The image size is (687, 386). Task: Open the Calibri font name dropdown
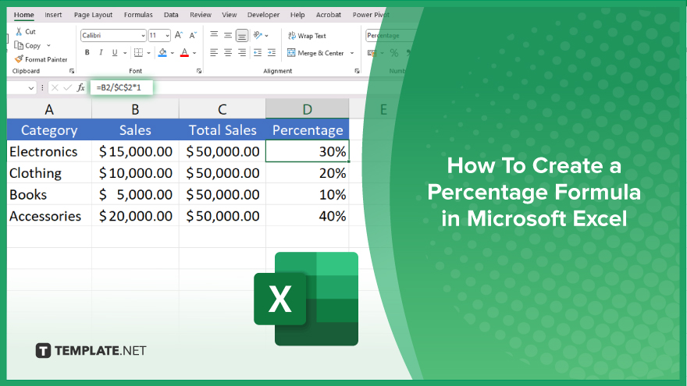(143, 35)
